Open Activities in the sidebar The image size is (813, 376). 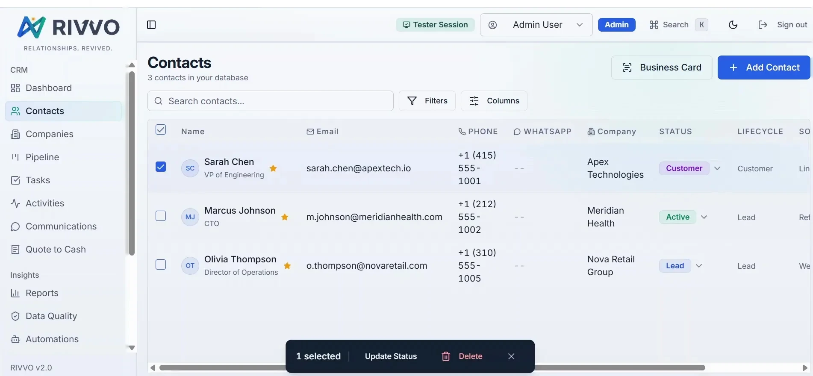pyautogui.click(x=63, y=203)
